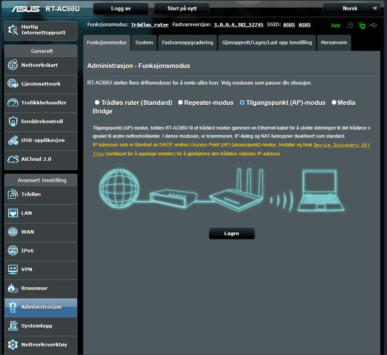Click the Logg av button

tap(121, 8)
